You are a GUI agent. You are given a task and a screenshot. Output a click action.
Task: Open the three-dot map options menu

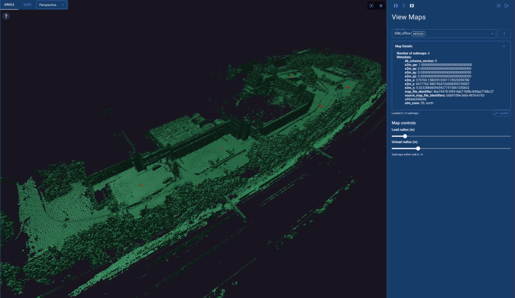(504, 34)
